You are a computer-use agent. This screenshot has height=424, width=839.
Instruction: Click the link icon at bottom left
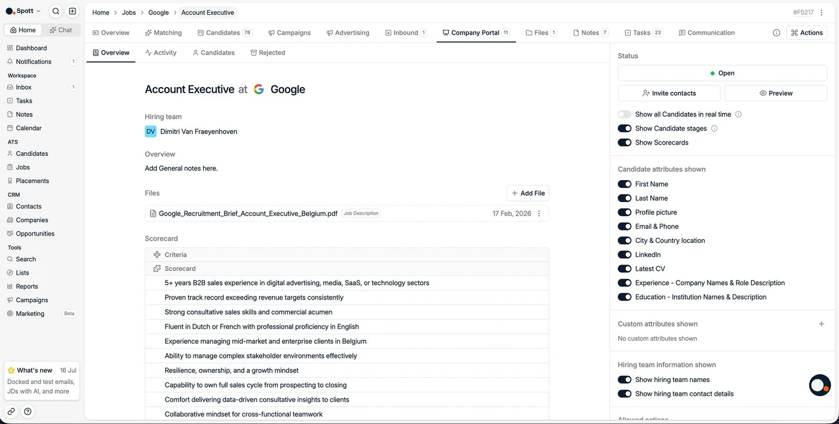pos(11,411)
